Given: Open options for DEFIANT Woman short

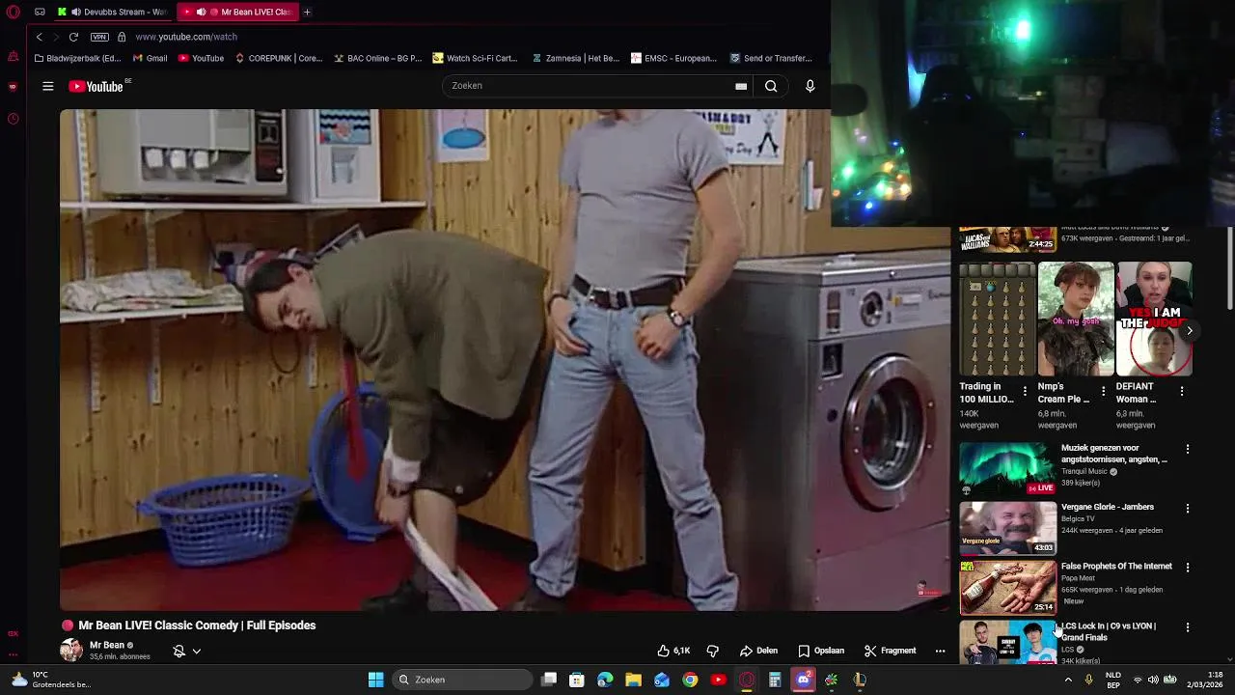Looking at the screenshot, I should pyautogui.click(x=1182, y=391).
